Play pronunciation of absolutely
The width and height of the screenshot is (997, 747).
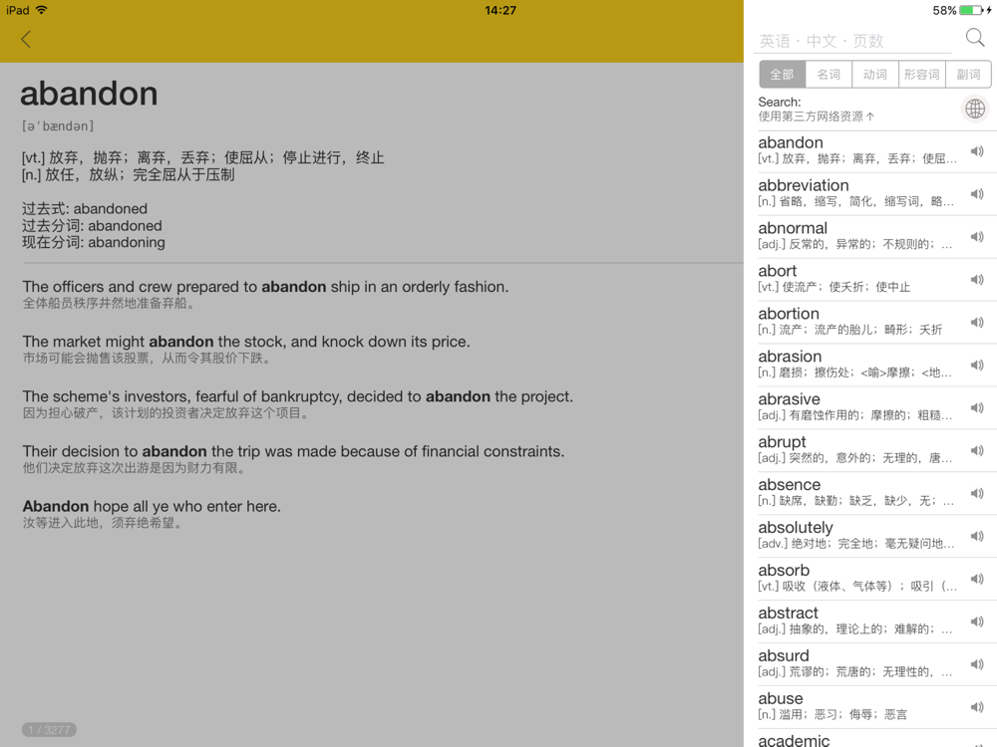[x=977, y=536]
